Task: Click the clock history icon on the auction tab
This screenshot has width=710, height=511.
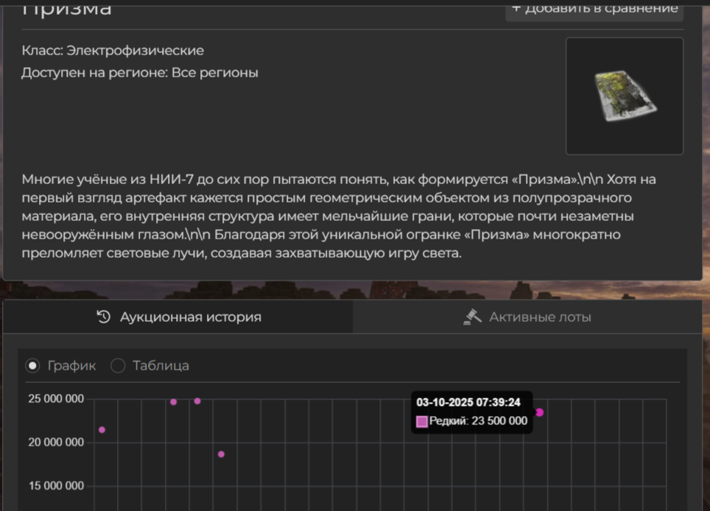Action: point(104,317)
